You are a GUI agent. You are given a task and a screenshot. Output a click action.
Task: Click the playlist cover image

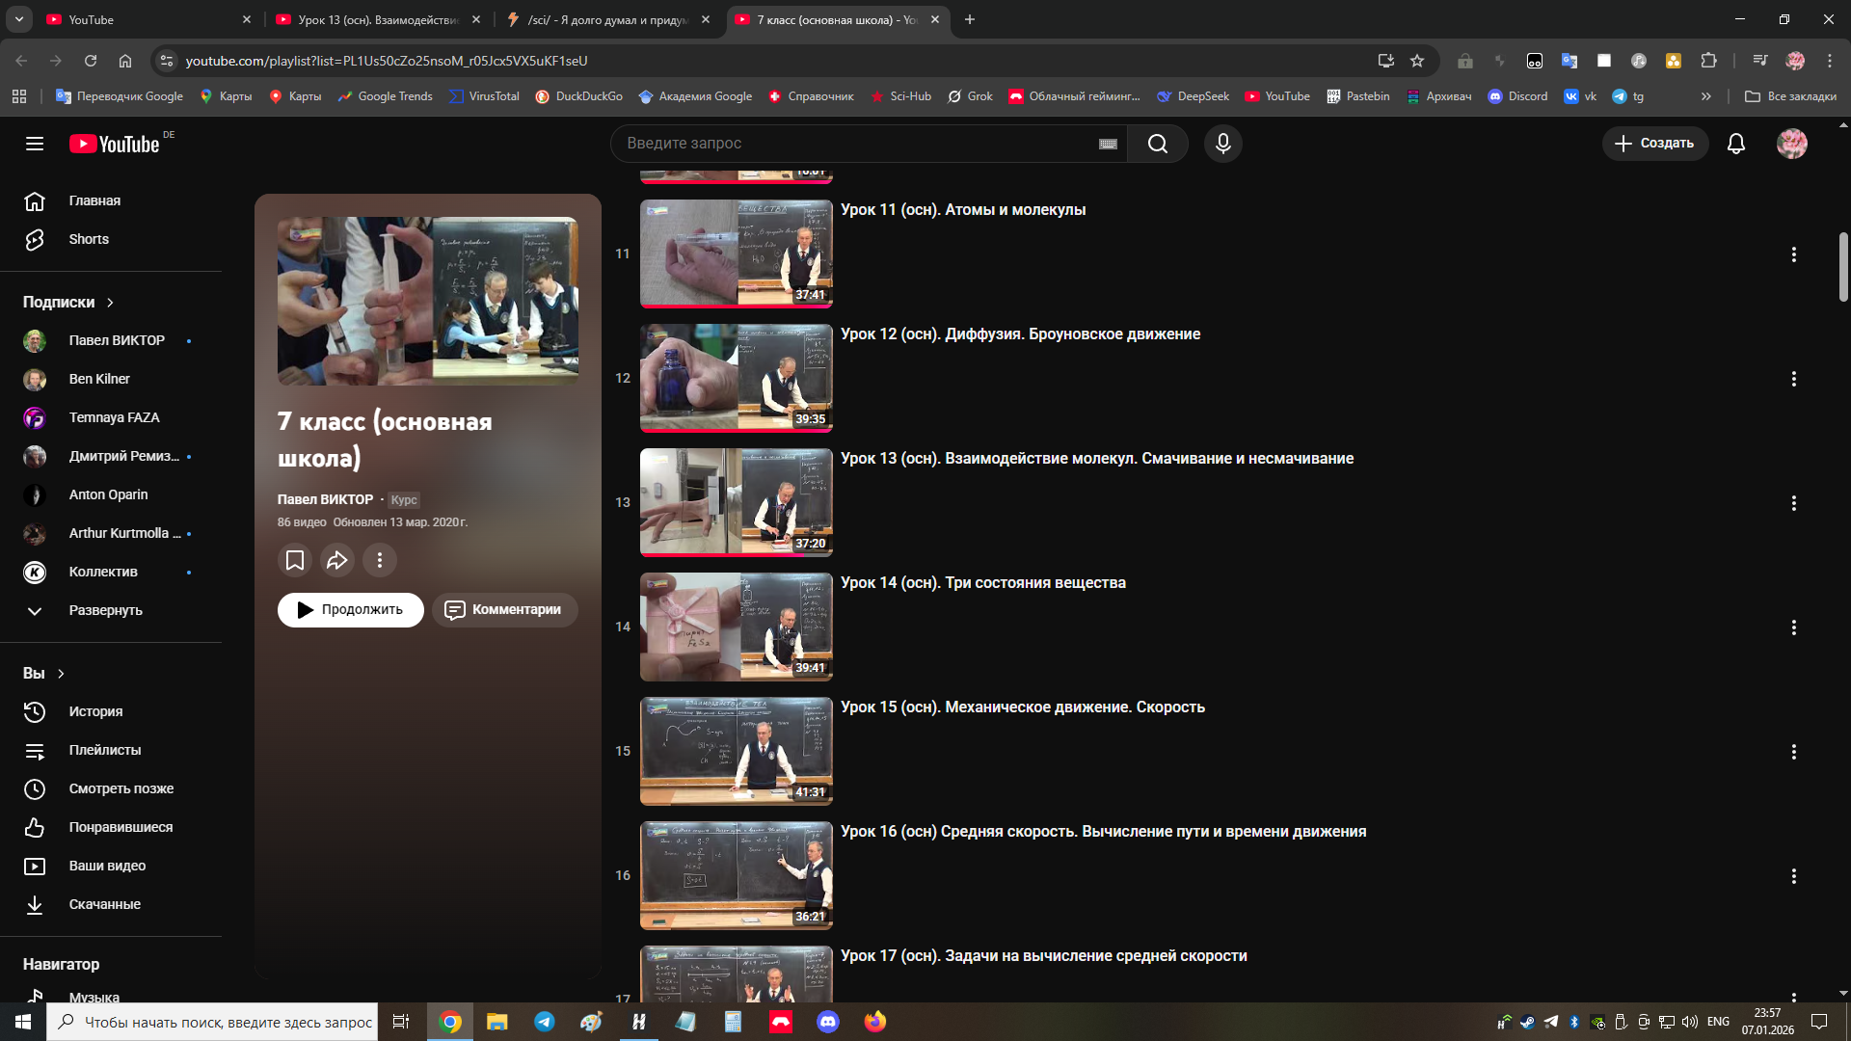pyautogui.click(x=428, y=302)
